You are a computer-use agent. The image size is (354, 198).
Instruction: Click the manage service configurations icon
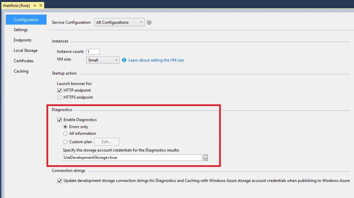coord(149,22)
